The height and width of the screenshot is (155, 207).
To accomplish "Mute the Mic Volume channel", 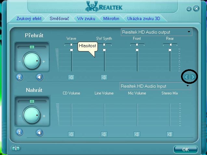I will point(137,134).
